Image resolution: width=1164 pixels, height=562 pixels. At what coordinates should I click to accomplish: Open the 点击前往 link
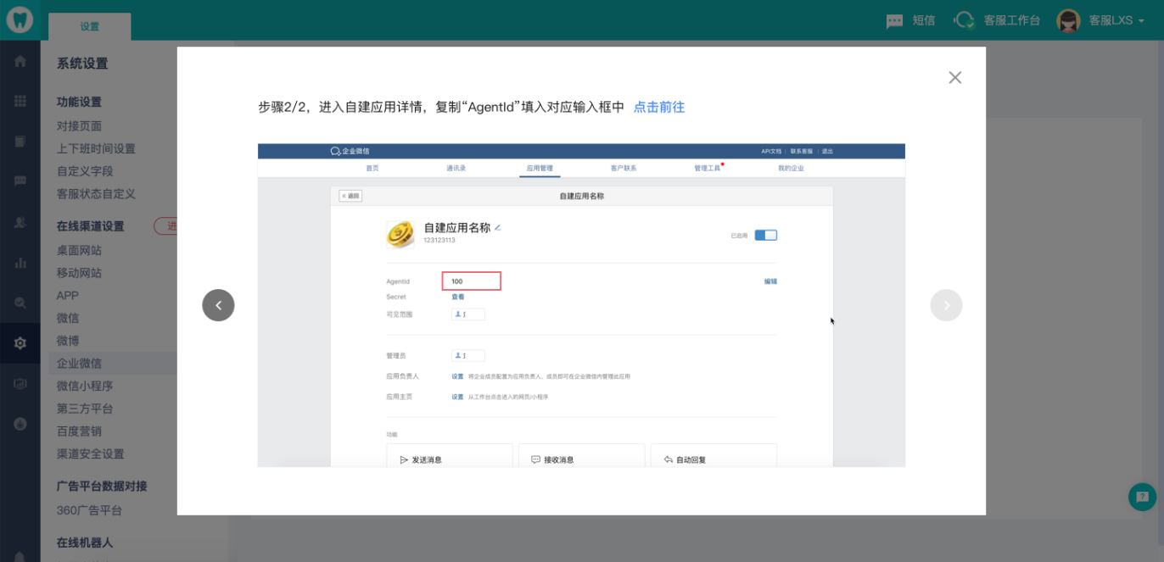659,108
